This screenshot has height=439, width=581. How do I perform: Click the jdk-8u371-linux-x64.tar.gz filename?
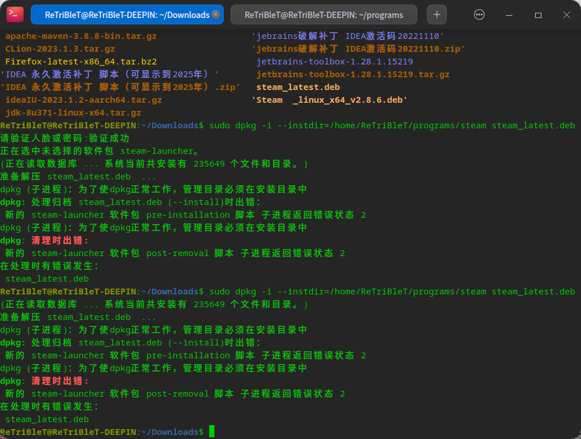click(73, 113)
